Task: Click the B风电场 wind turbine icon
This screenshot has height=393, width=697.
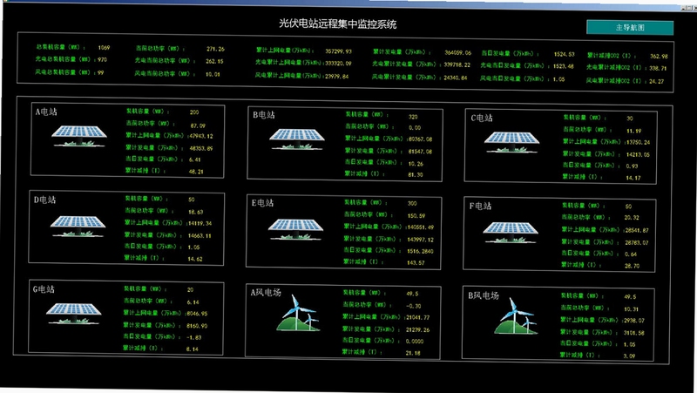Action: point(516,316)
